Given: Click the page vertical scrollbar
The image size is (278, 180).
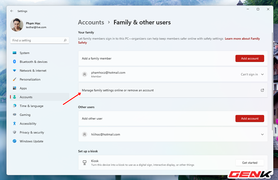Looking at the screenshot, I should (272, 82).
